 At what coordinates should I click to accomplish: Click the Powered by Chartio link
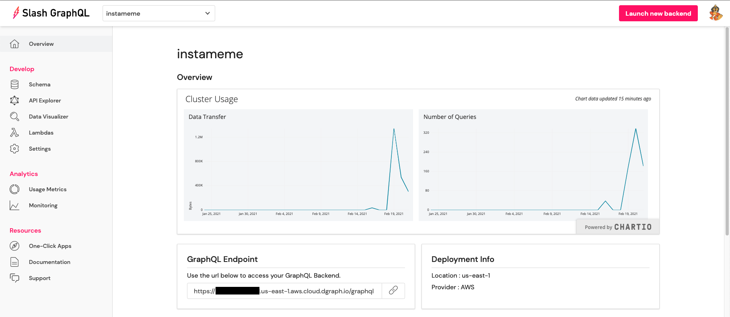pos(618,227)
